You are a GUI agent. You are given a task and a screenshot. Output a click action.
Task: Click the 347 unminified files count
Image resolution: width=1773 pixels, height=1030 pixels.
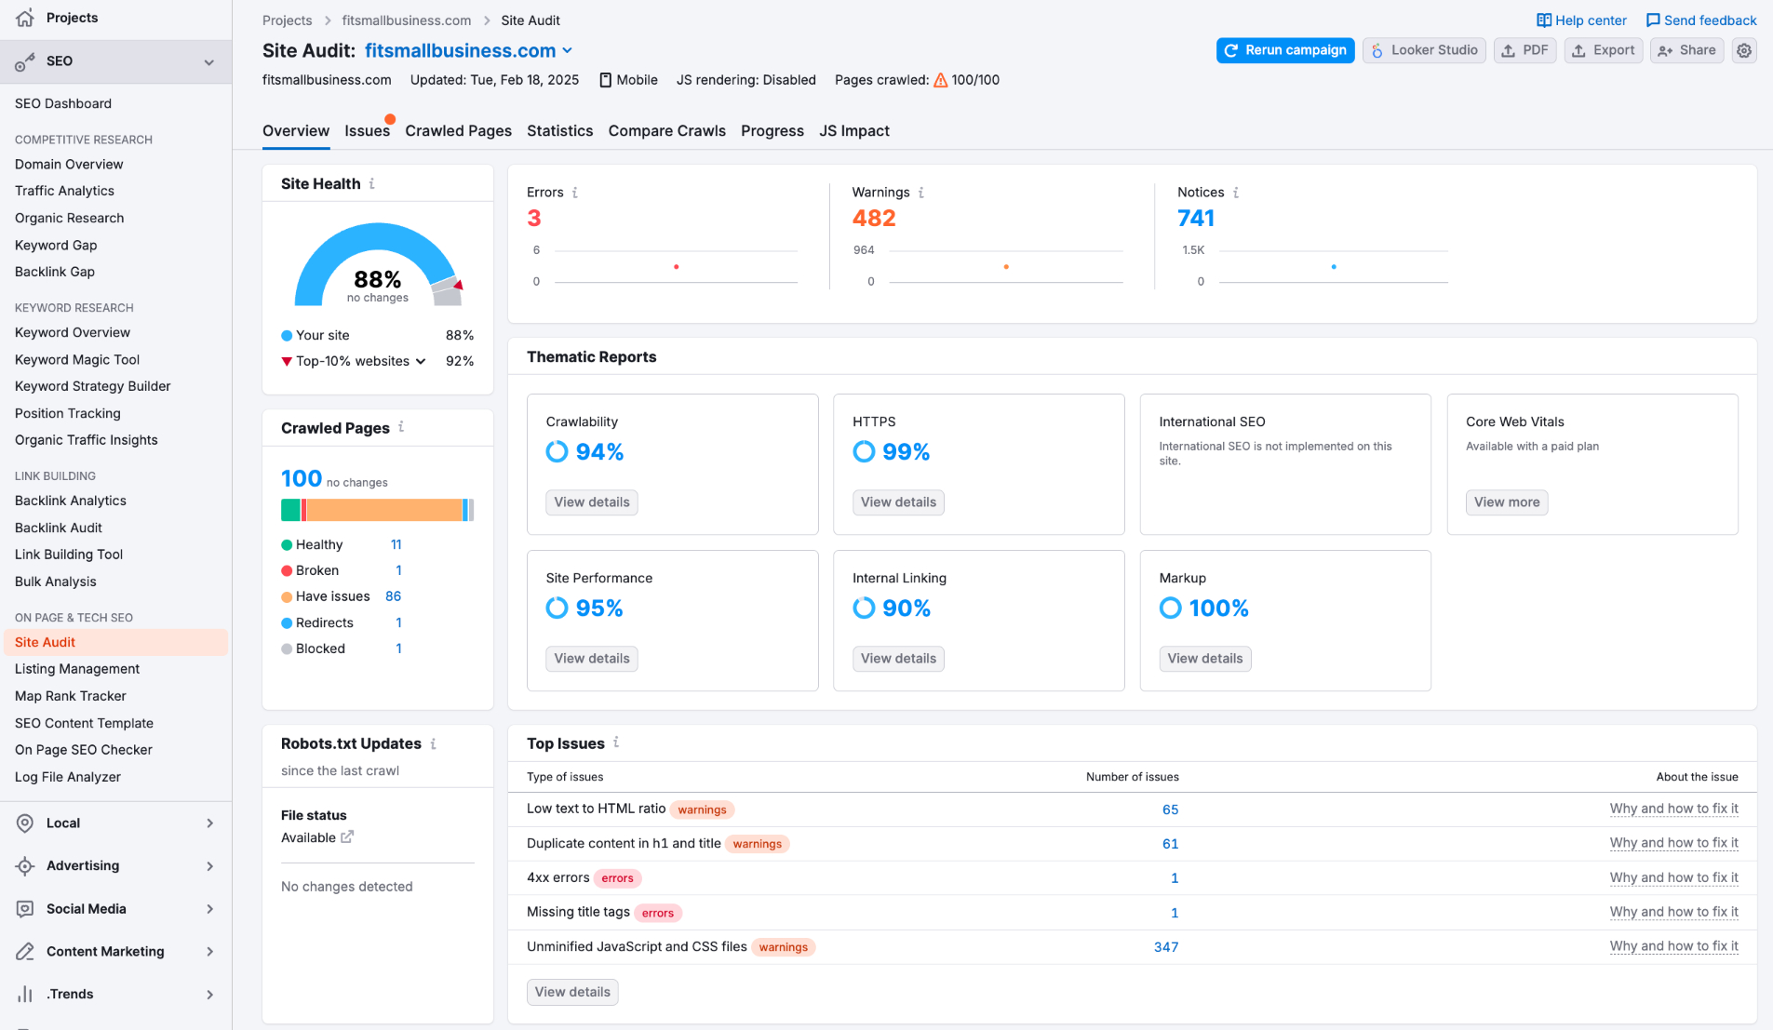coord(1166,947)
